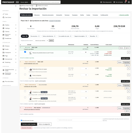Open the Acceso rápido dropdown
The width and height of the screenshot is (133, 133).
(25, 2)
